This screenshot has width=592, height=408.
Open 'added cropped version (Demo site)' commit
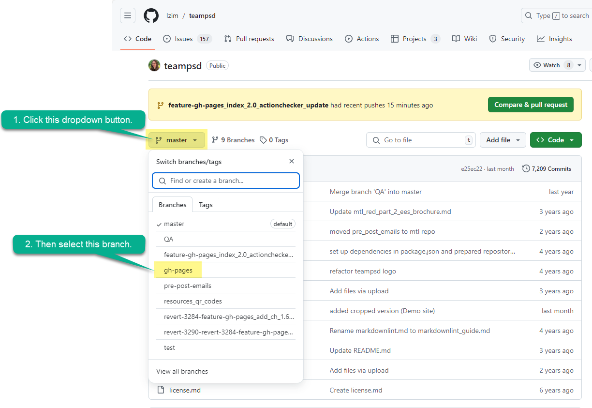point(382,311)
